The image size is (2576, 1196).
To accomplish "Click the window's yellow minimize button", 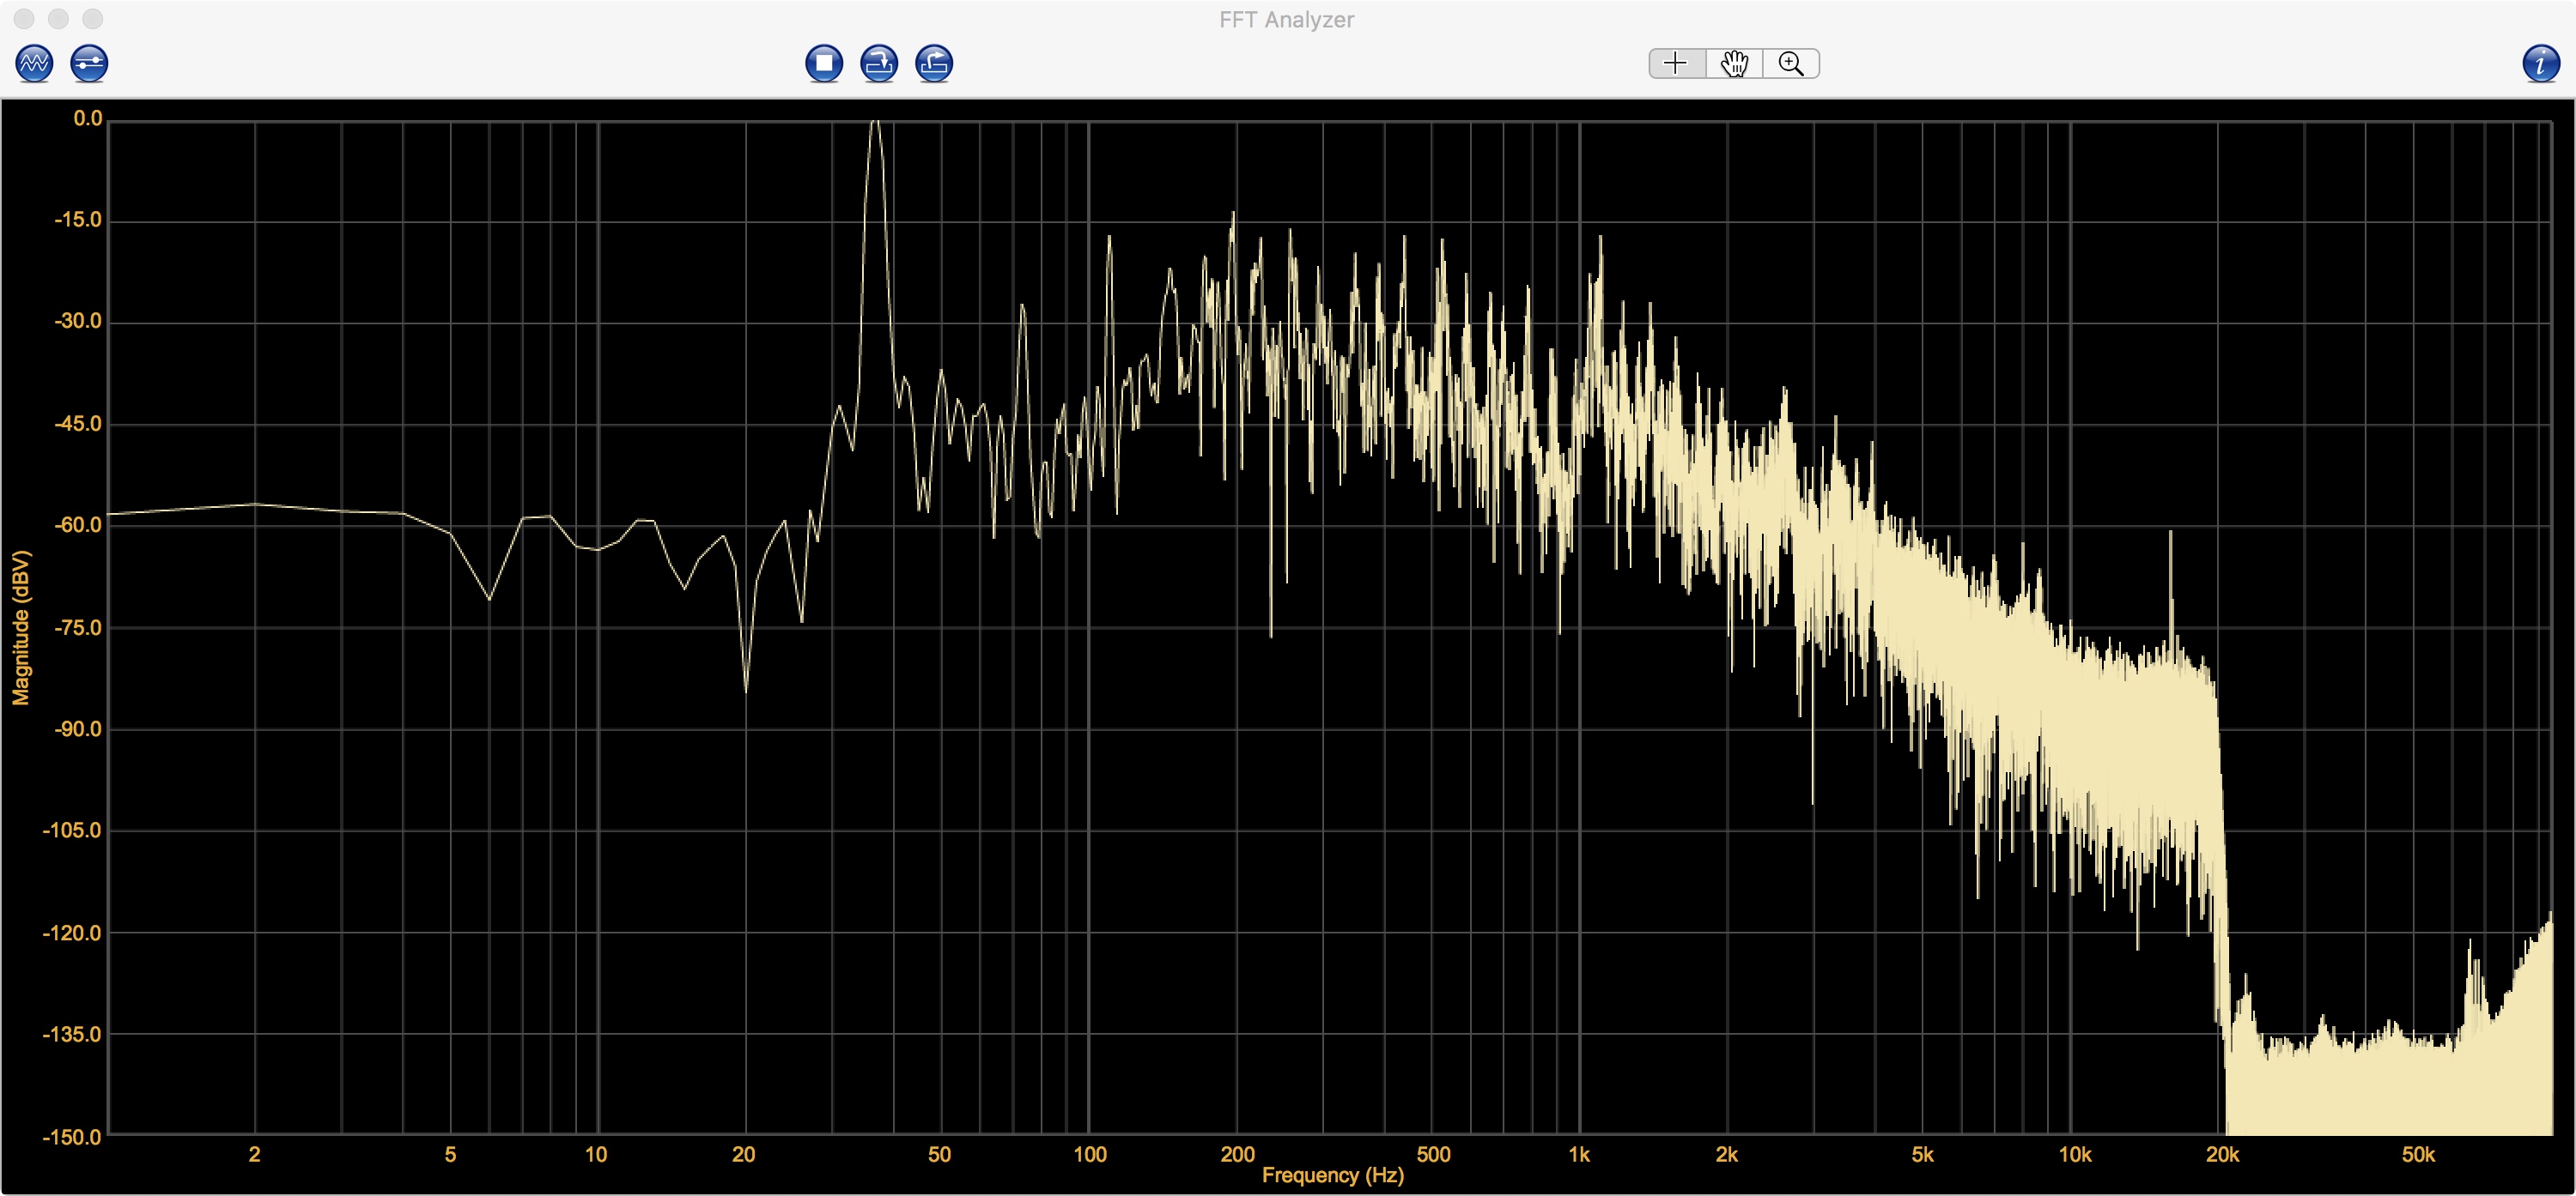I will pyautogui.click(x=58, y=19).
